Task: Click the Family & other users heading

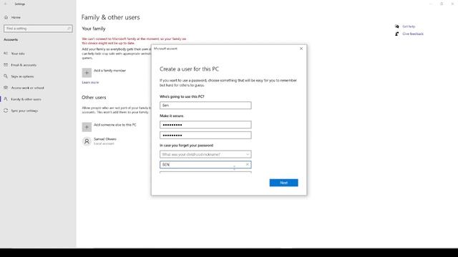Action: click(x=110, y=17)
